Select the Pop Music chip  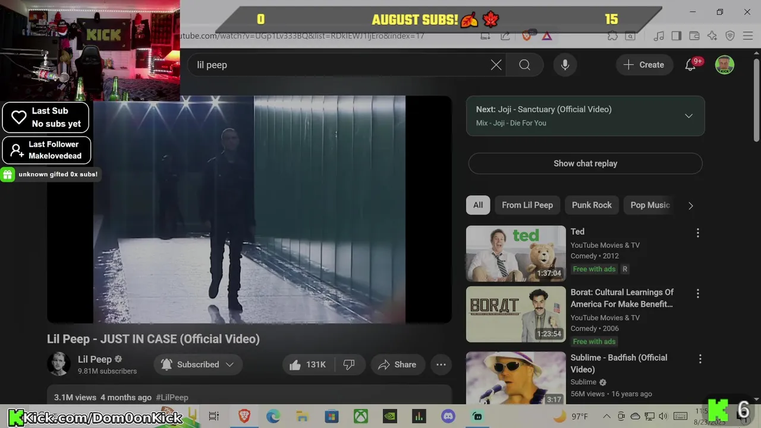tap(650, 205)
